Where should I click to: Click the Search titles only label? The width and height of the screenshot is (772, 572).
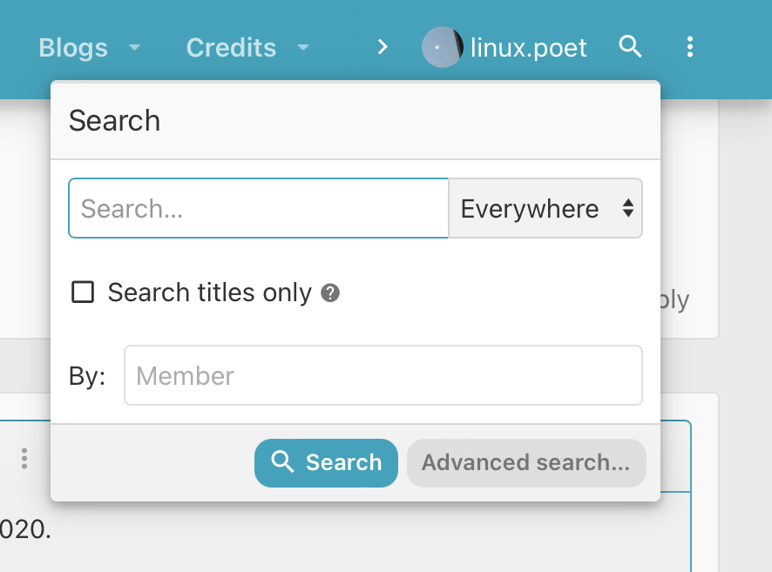pos(210,293)
